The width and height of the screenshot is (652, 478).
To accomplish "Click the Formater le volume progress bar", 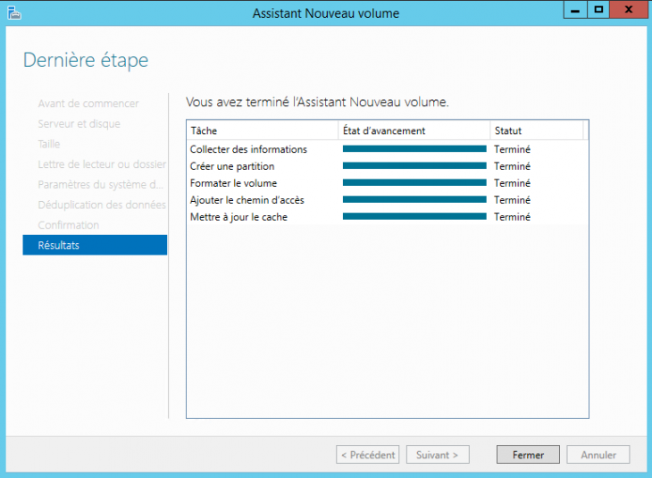I will [x=414, y=183].
